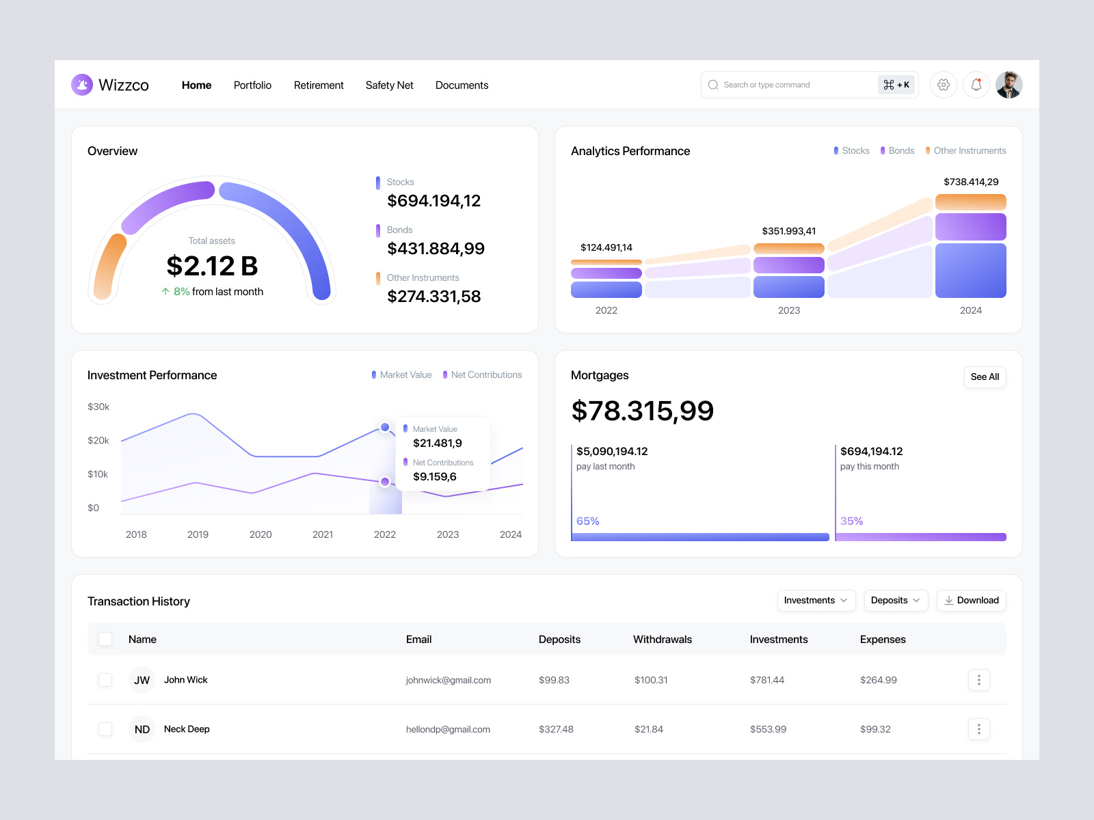Open the more options menu for John Wick
Screen dimensions: 1094x820
[x=979, y=680]
